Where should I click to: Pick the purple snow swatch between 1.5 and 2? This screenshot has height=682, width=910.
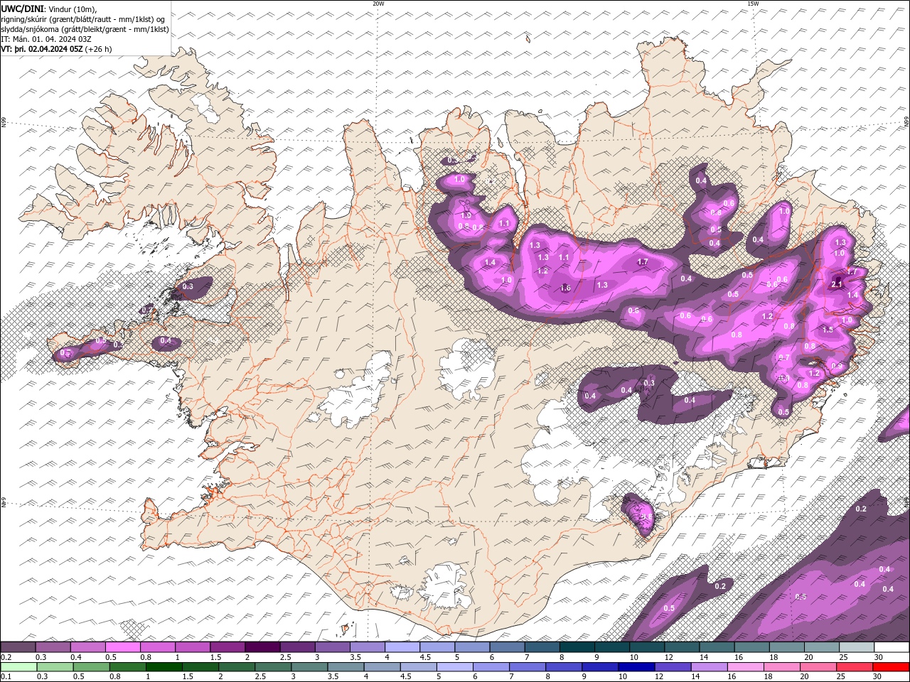pos(227,647)
